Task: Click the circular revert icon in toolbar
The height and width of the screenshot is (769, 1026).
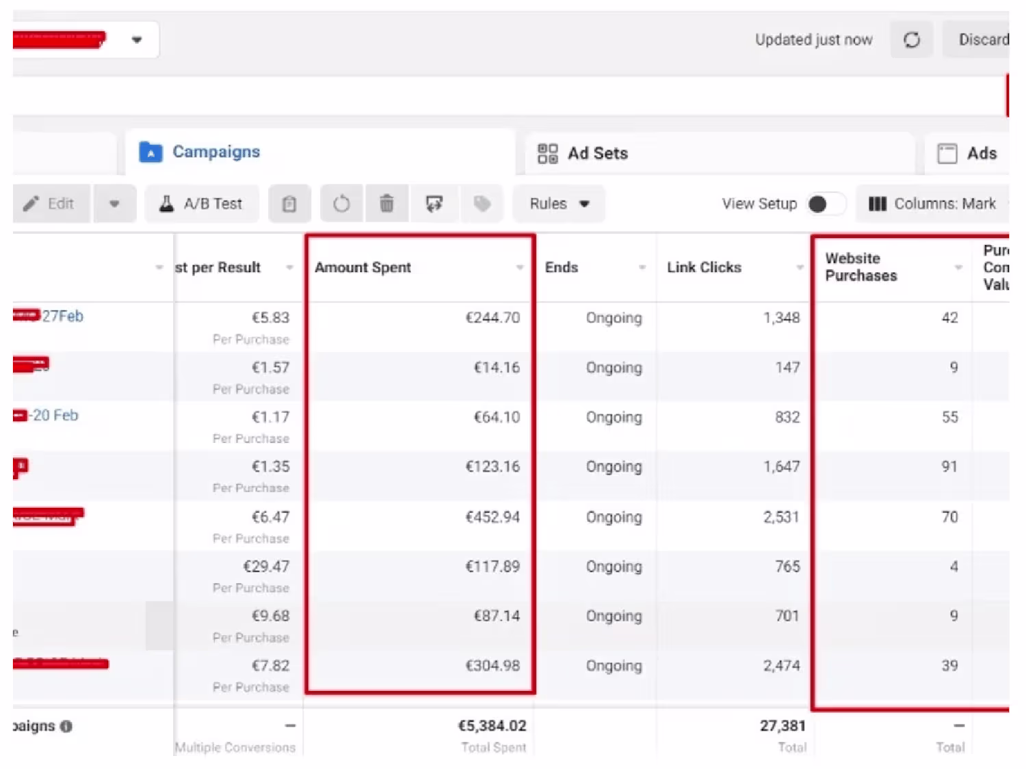Action: [341, 204]
